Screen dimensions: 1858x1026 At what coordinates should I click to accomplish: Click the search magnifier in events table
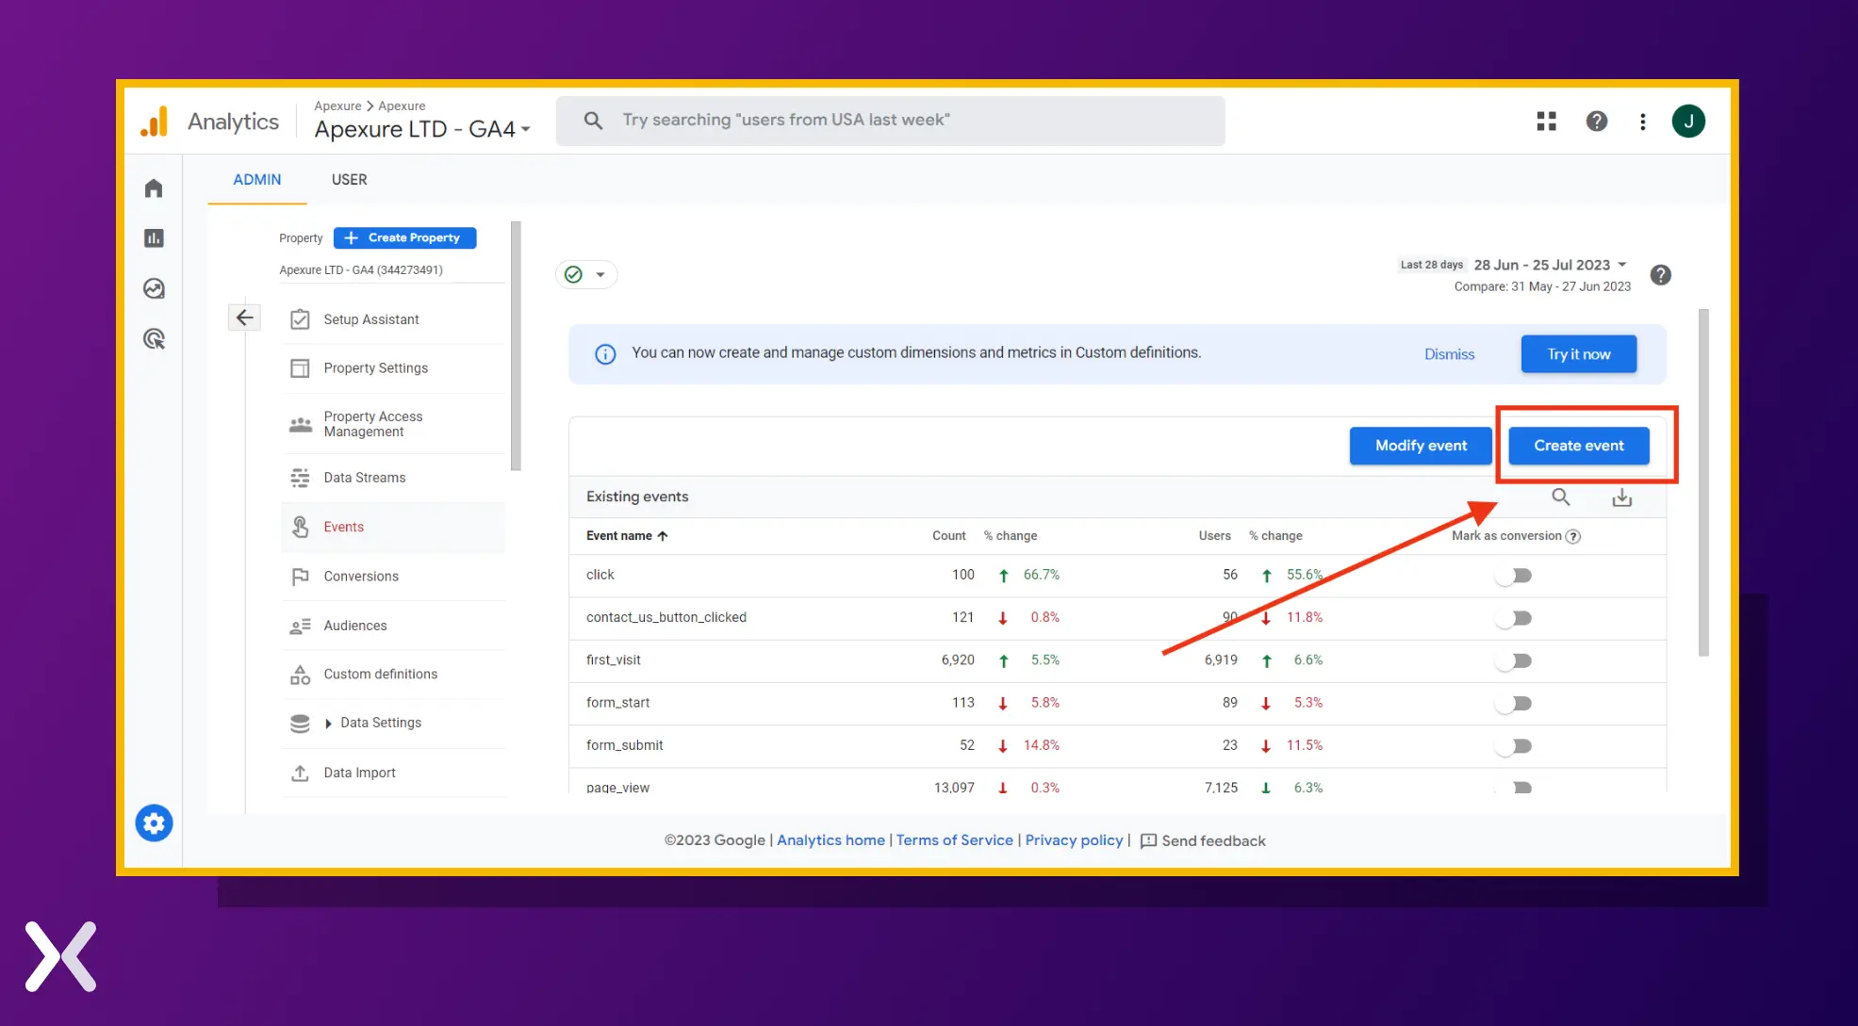click(1561, 497)
